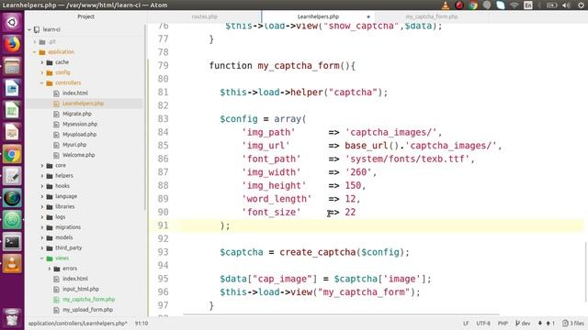Click the editor vertical scrollbar
Viewport: 588px width, 330px height.
586,271
